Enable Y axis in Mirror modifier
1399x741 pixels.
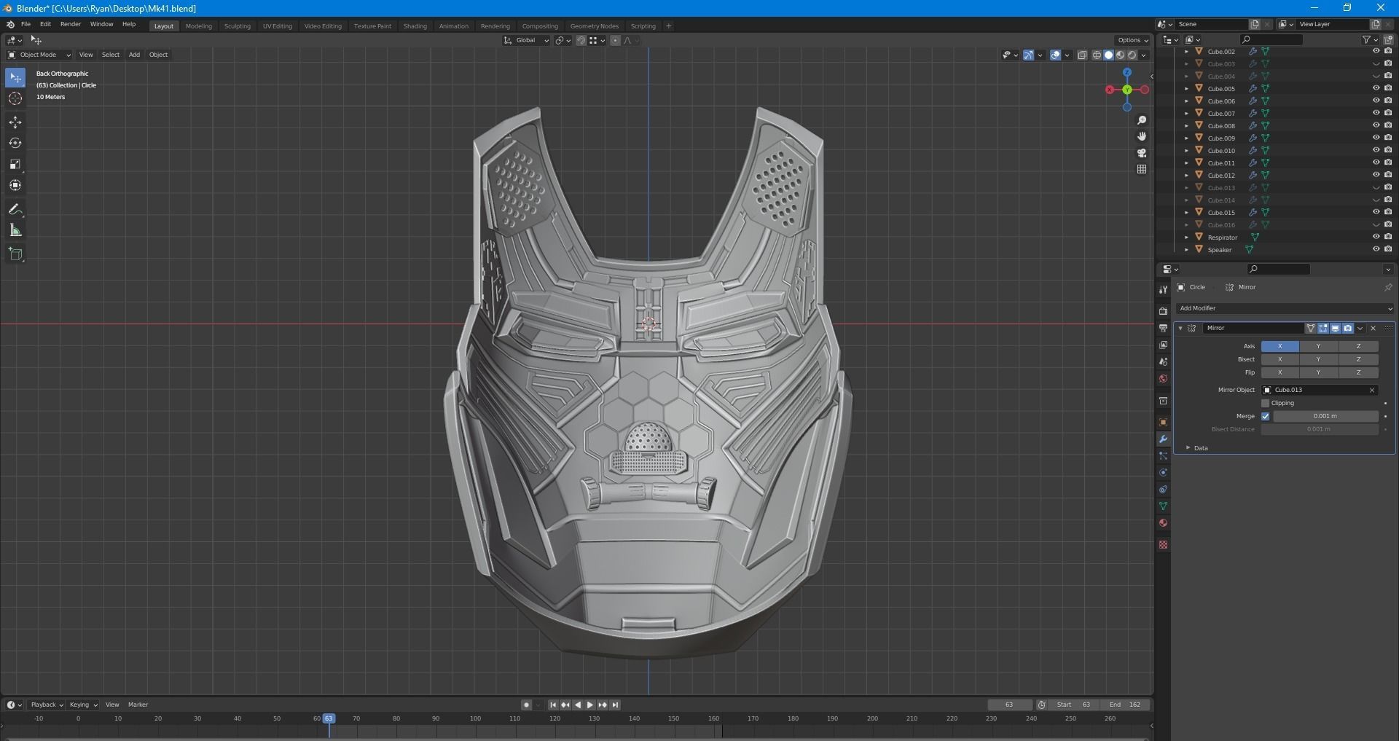1318,346
